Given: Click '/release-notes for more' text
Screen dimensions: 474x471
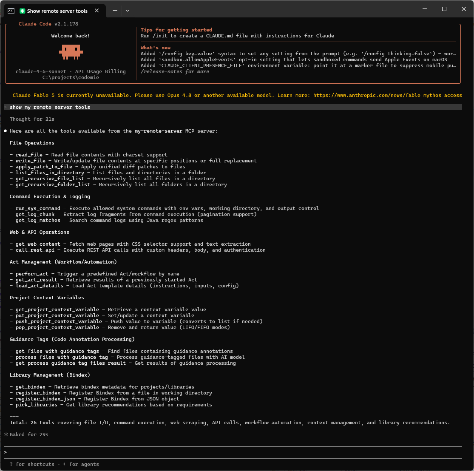Looking at the screenshot, I should coord(175,72).
